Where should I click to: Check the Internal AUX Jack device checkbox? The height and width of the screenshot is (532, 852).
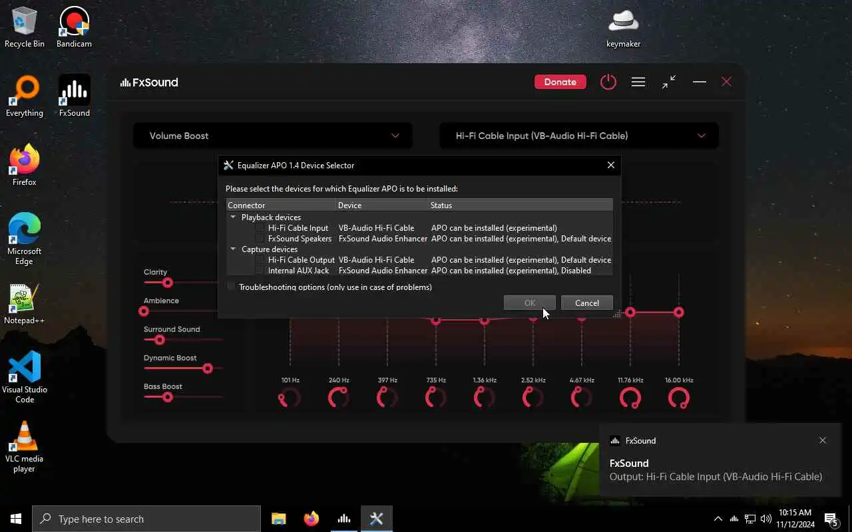point(260,271)
